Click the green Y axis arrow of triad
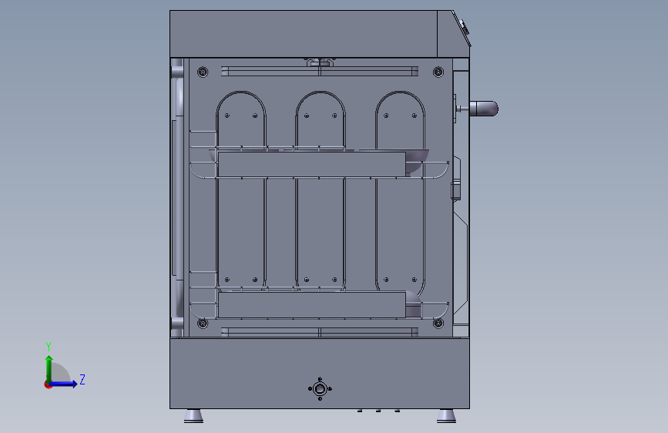Viewport: 668px width, 433px height. coord(49,368)
